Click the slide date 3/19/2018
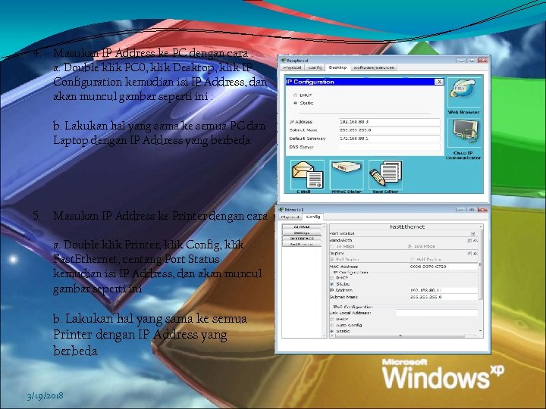The image size is (546, 409). [x=45, y=396]
